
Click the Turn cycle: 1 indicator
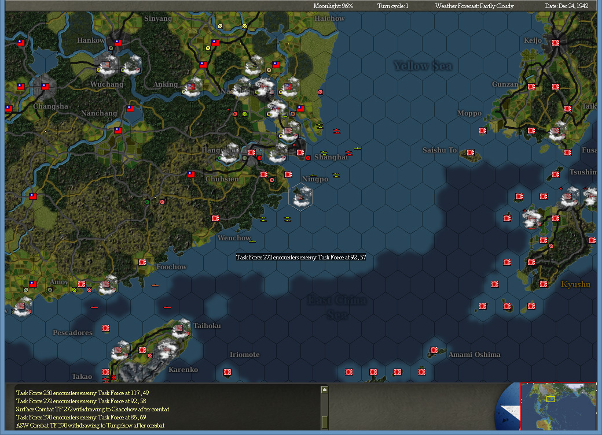393,6
